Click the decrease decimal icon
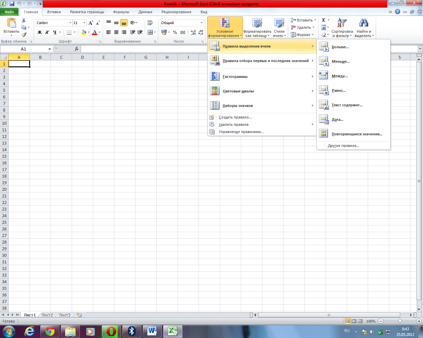Image resolution: width=423 pixels, height=338 pixels. pyautogui.click(x=201, y=32)
